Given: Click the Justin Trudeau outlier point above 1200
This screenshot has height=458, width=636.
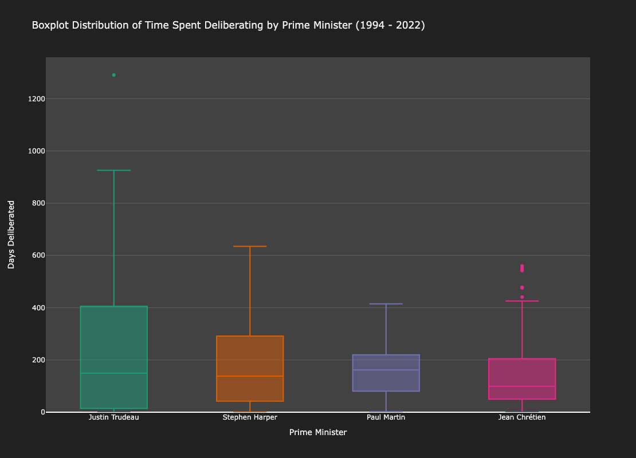Looking at the screenshot, I should click(113, 75).
